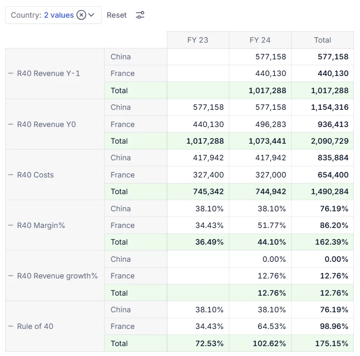Collapse the Rule of 40 row group
Viewport: 360px width, 356px height.
tap(11, 326)
